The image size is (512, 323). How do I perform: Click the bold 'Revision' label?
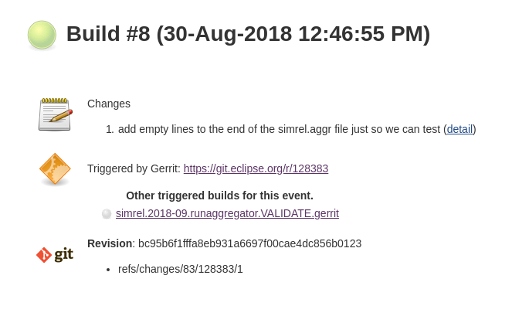coord(110,243)
